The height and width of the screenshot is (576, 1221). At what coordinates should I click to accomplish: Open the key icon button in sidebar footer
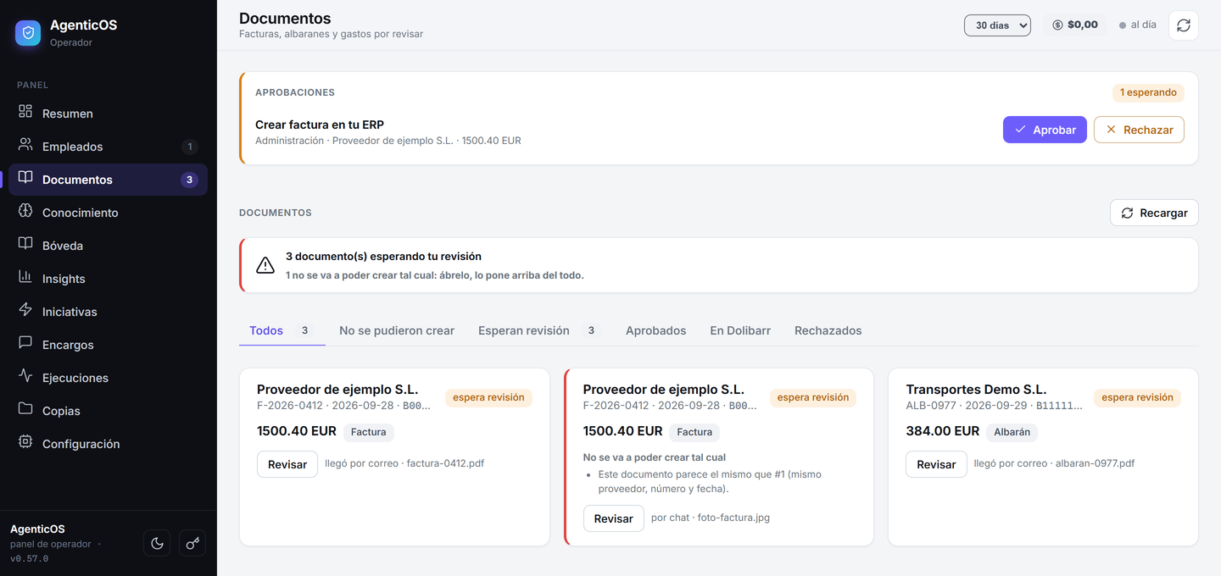pyautogui.click(x=192, y=543)
